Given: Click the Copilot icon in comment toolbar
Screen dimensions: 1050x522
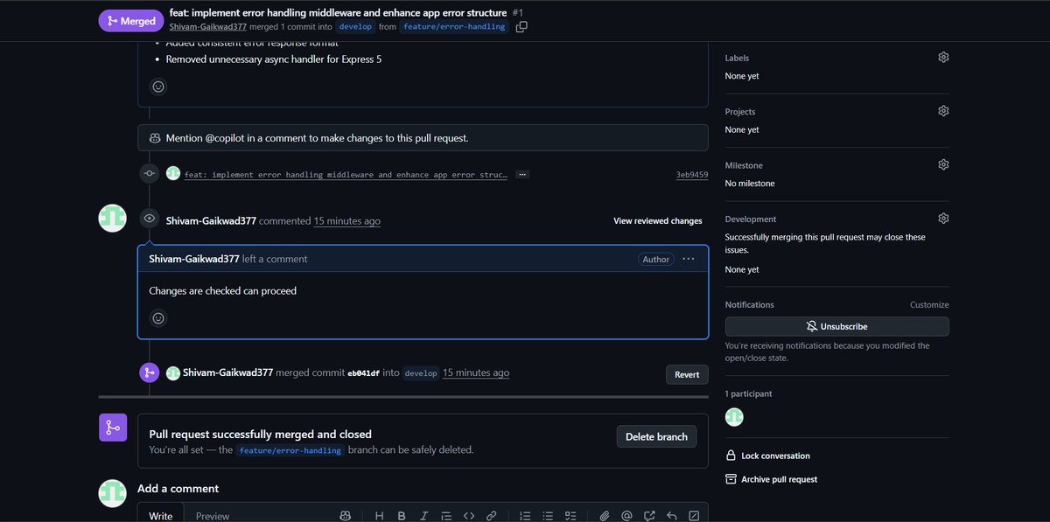Looking at the screenshot, I should tap(346, 516).
